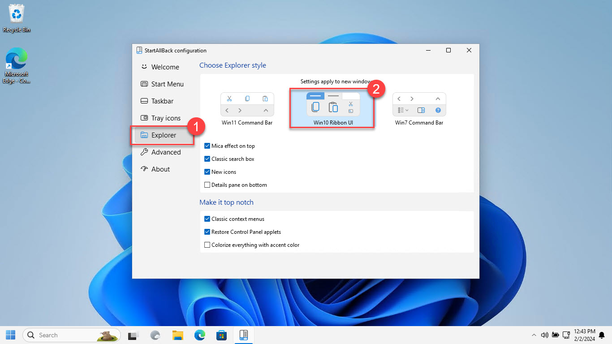Open the clock showing 12:43 PM
Screen dimensions: 612x344
[x=584, y=335]
